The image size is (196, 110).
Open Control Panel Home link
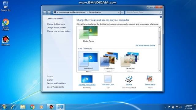point(55,19)
